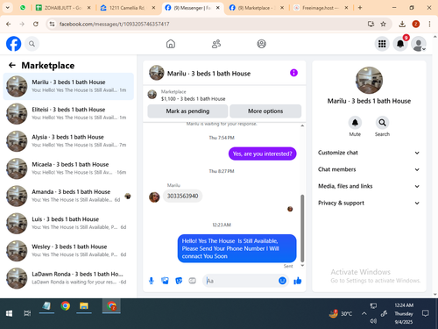
Task: Click browser back arrow
Action: [8, 24]
